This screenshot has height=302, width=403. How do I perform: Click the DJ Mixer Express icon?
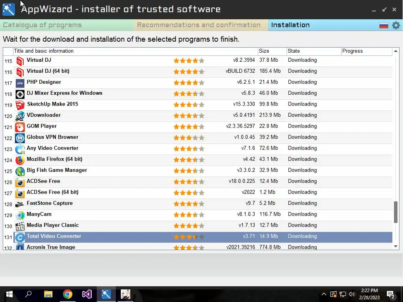pos(20,94)
